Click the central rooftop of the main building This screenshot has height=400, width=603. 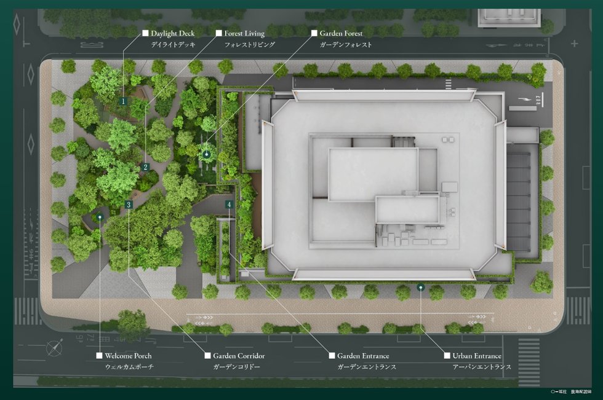tap(373, 174)
